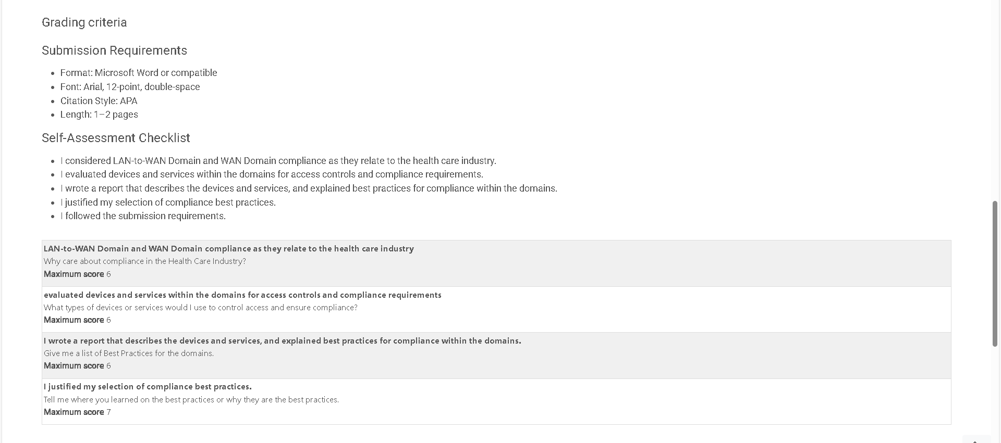Click the 'Font: Arial, 12-point, double-space' bullet
The width and height of the screenshot is (1001, 443).
(x=130, y=87)
